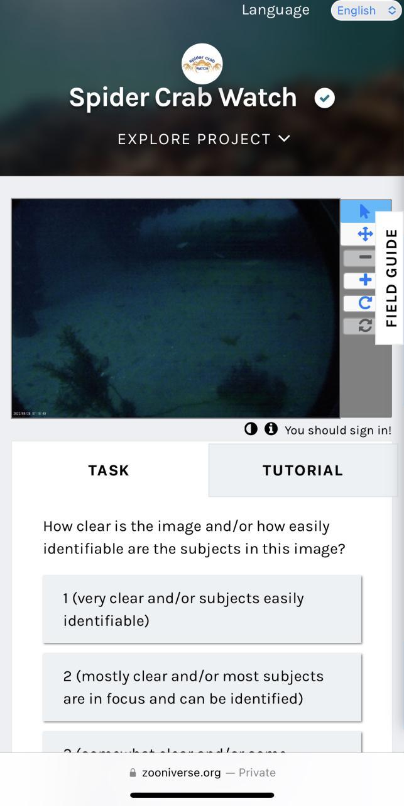
Task: Toggle the invert contrast icon
Action: pyautogui.click(x=251, y=429)
